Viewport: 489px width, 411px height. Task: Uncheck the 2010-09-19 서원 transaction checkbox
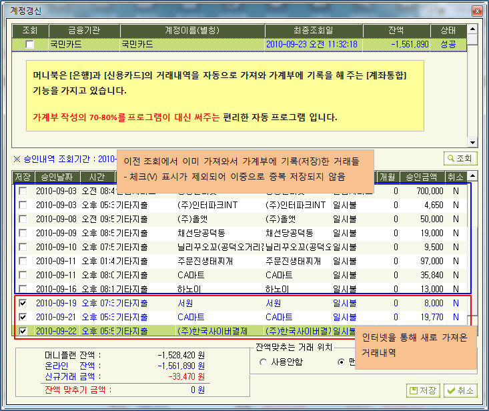coord(24,303)
